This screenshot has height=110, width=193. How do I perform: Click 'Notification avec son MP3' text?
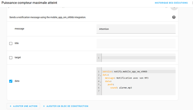click(x=132, y=78)
